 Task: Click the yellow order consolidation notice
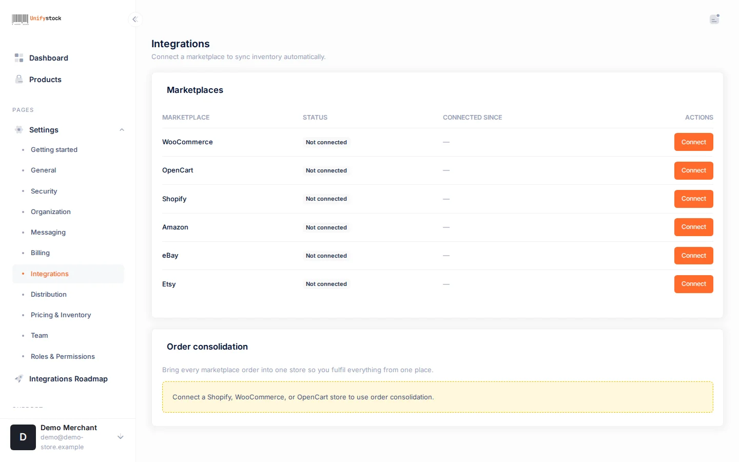[438, 397]
